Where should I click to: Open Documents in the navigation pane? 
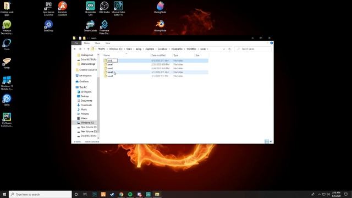tap(85, 101)
